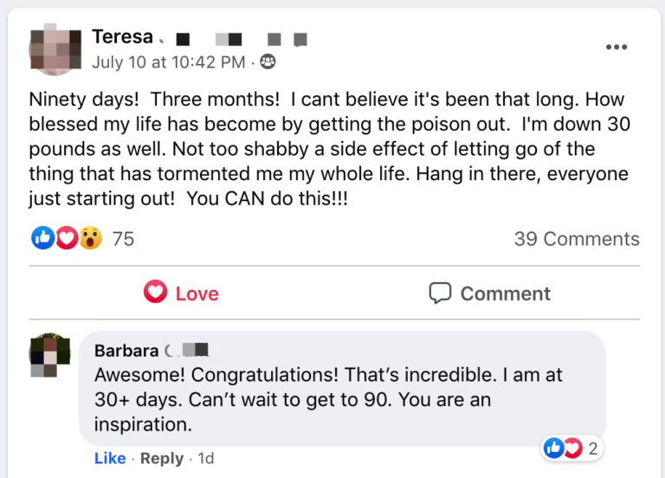Viewport: 665px width, 478px height.
Task: Open the list of 75 reactions
Action: pyautogui.click(x=123, y=239)
